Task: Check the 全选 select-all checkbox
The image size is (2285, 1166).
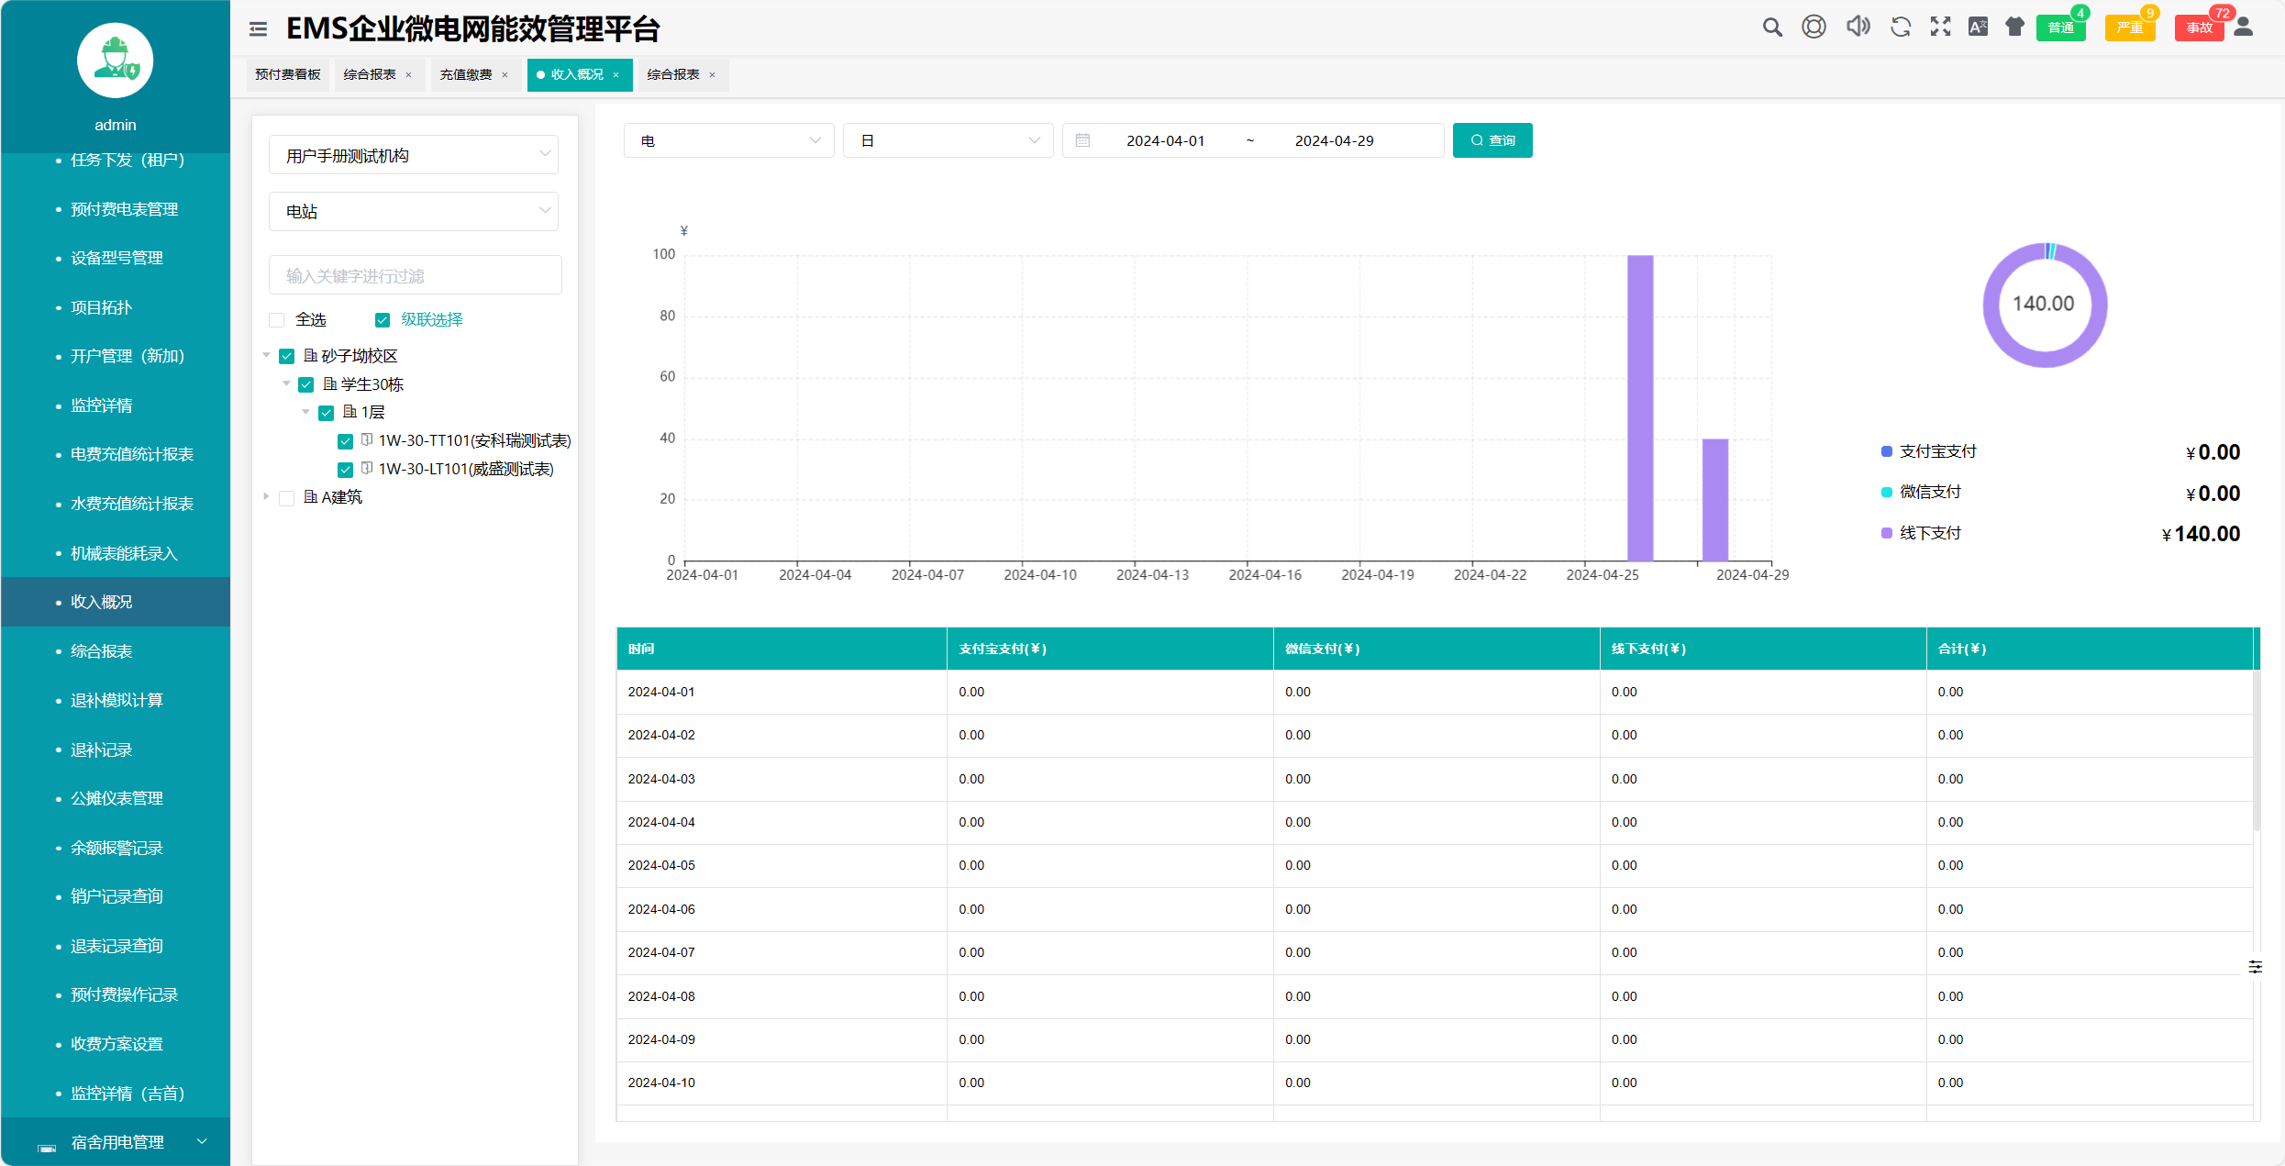Action: (277, 320)
